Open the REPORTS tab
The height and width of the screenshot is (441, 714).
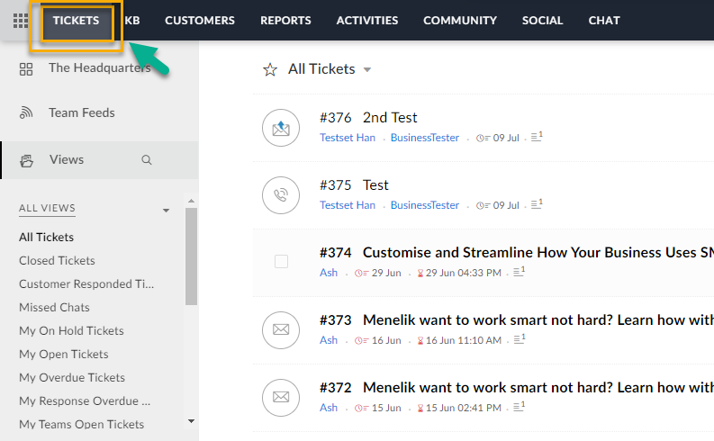pos(285,21)
